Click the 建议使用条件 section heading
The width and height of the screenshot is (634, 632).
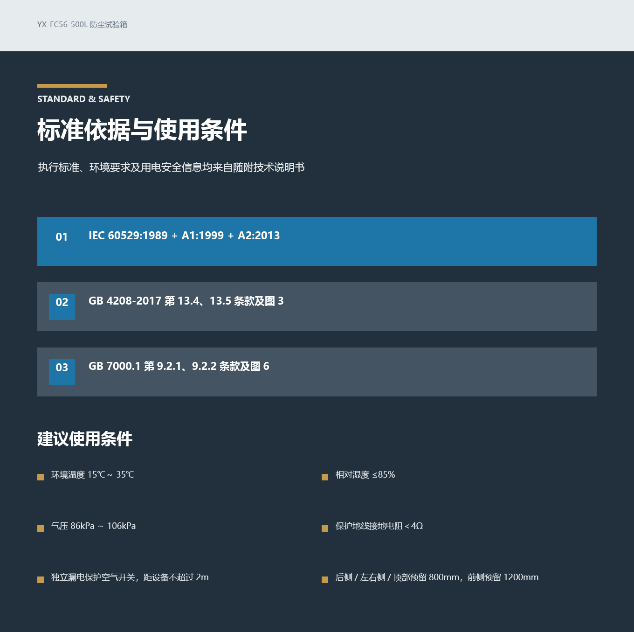tap(85, 439)
